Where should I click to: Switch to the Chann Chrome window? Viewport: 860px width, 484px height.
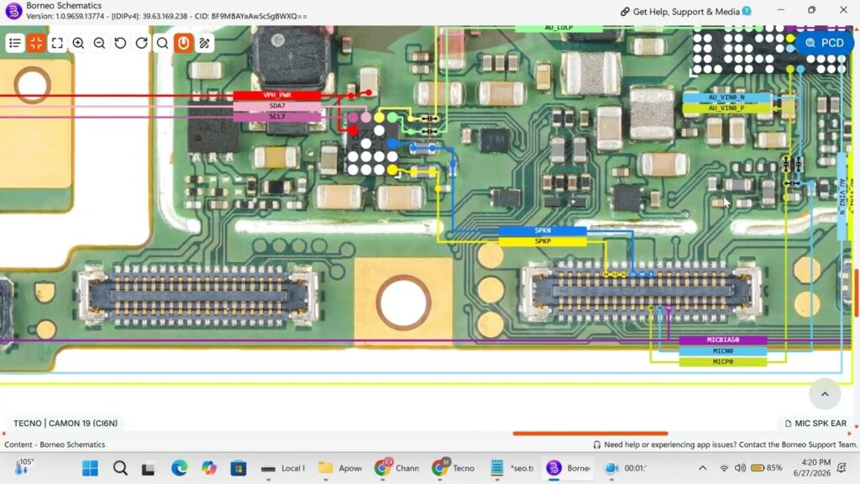click(x=396, y=468)
